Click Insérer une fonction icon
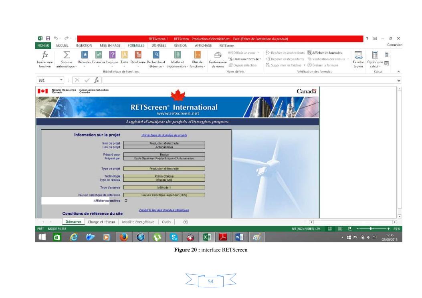Image resolution: width=422 pixels, height=298 pixels. pos(45,55)
